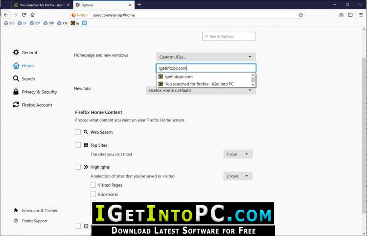
Task: Open Firefox Support link
Action: pos(30,221)
